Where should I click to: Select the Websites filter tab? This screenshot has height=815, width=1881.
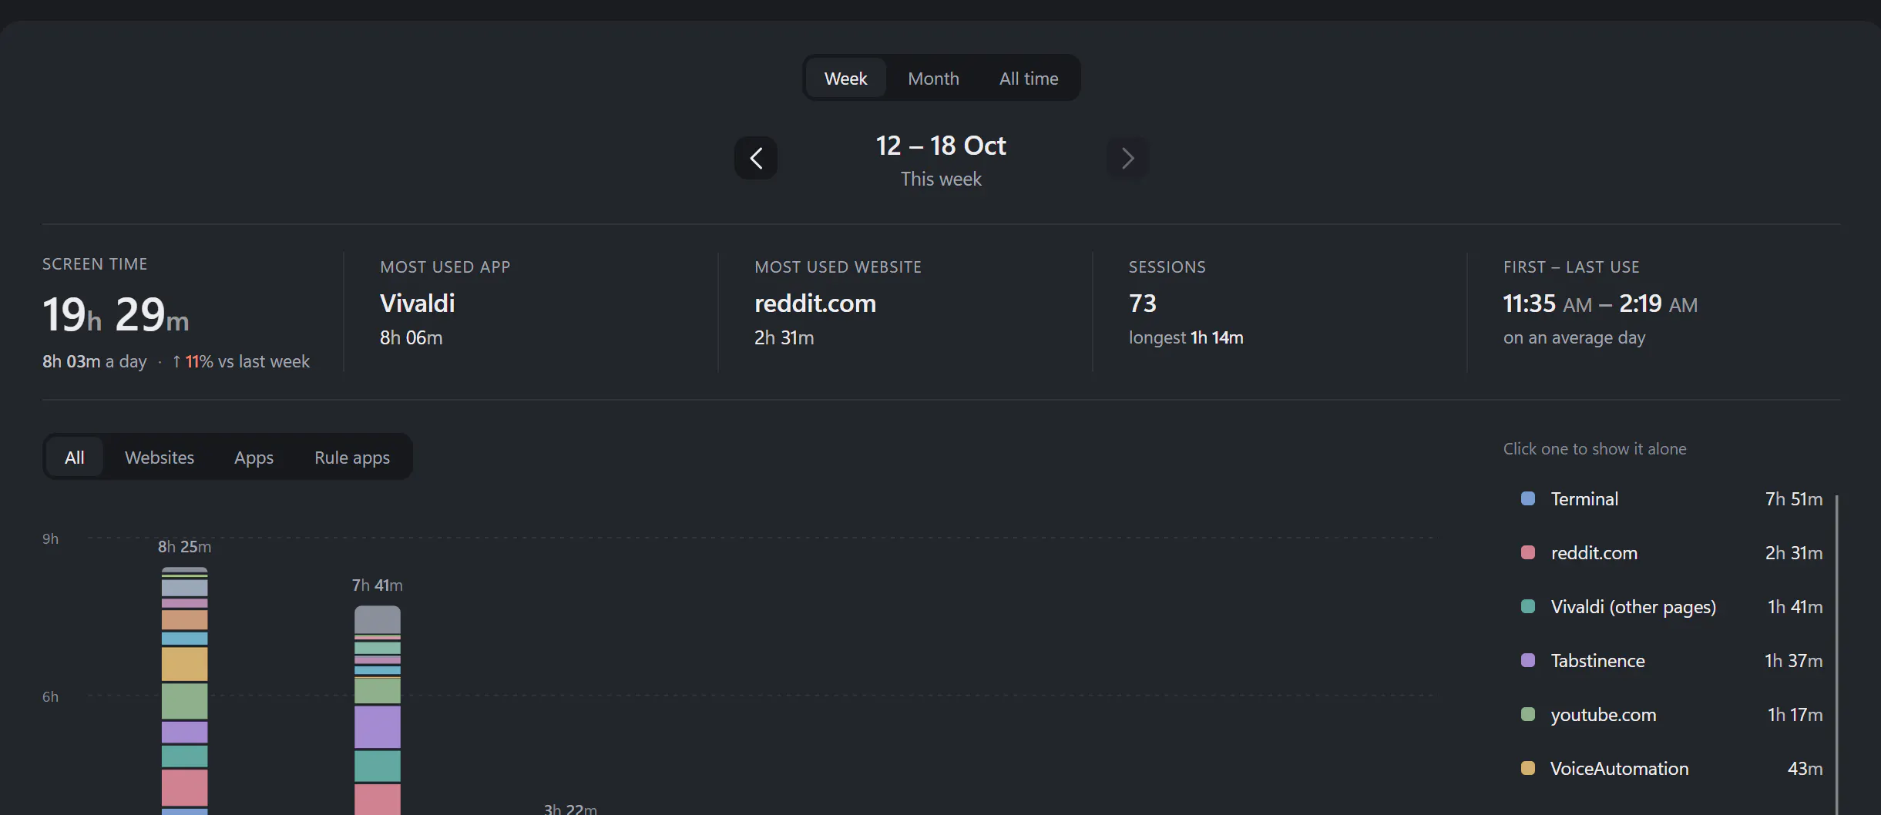pyautogui.click(x=160, y=457)
